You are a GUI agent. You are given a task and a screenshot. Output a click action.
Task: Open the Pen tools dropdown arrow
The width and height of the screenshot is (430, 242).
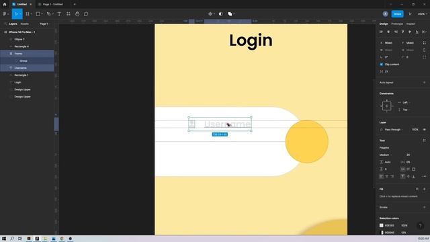pos(52,14)
